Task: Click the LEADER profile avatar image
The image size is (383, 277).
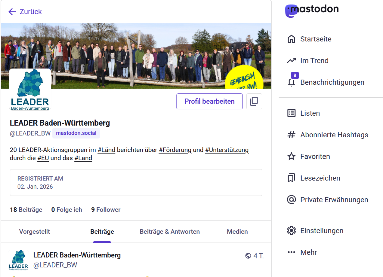Action: 30,90
